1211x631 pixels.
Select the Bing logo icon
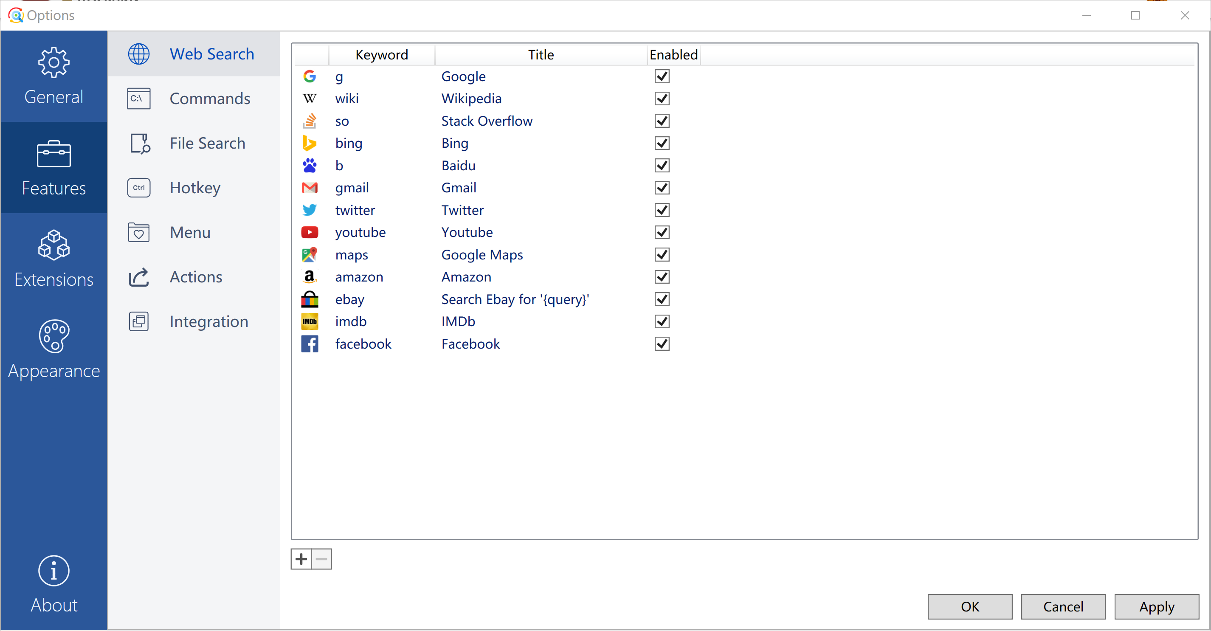point(309,143)
